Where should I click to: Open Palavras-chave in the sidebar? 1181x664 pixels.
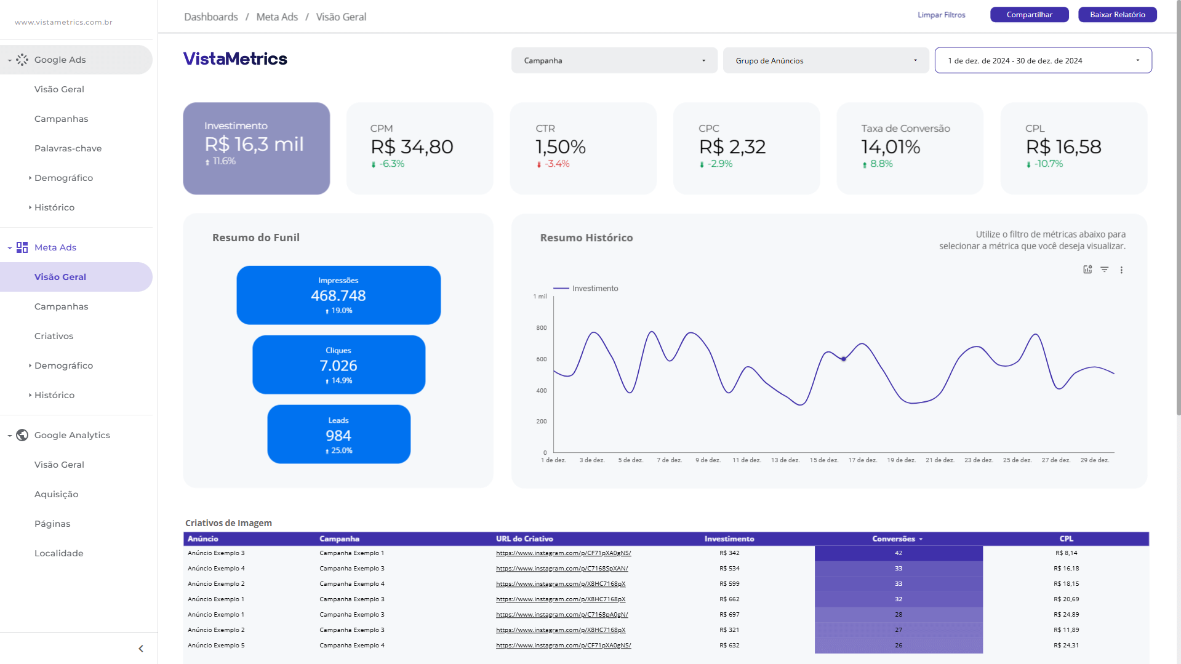point(68,148)
